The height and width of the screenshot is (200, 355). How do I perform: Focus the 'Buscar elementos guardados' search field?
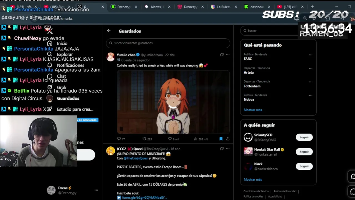coord(168,43)
